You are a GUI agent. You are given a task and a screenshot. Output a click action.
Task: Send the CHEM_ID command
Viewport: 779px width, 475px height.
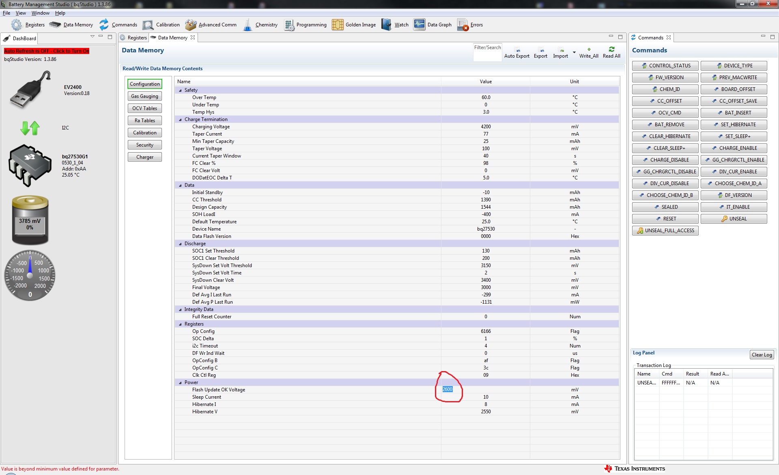pos(665,89)
